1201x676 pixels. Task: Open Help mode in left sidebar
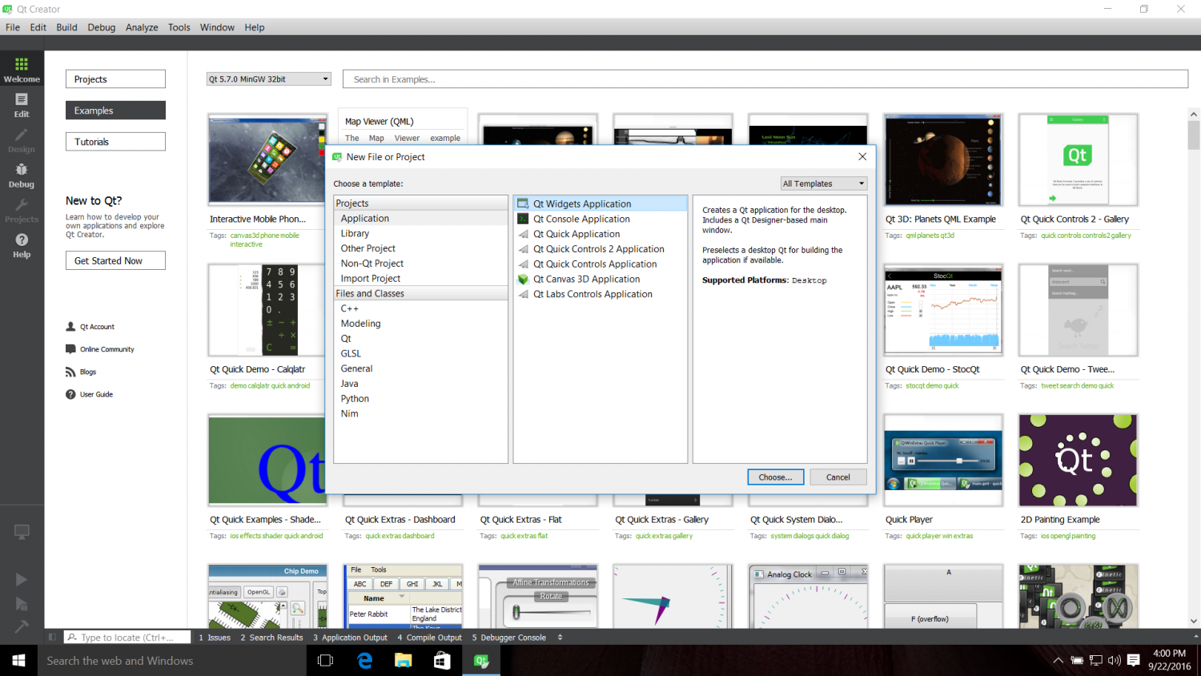click(x=22, y=245)
